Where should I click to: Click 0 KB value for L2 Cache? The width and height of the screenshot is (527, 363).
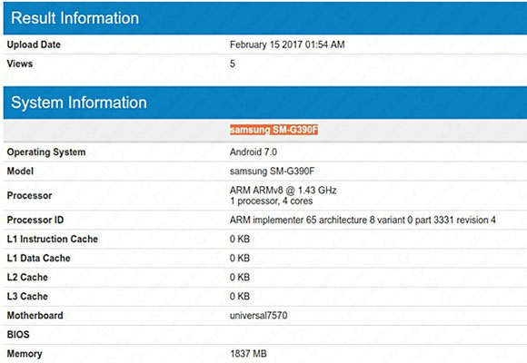click(x=240, y=278)
